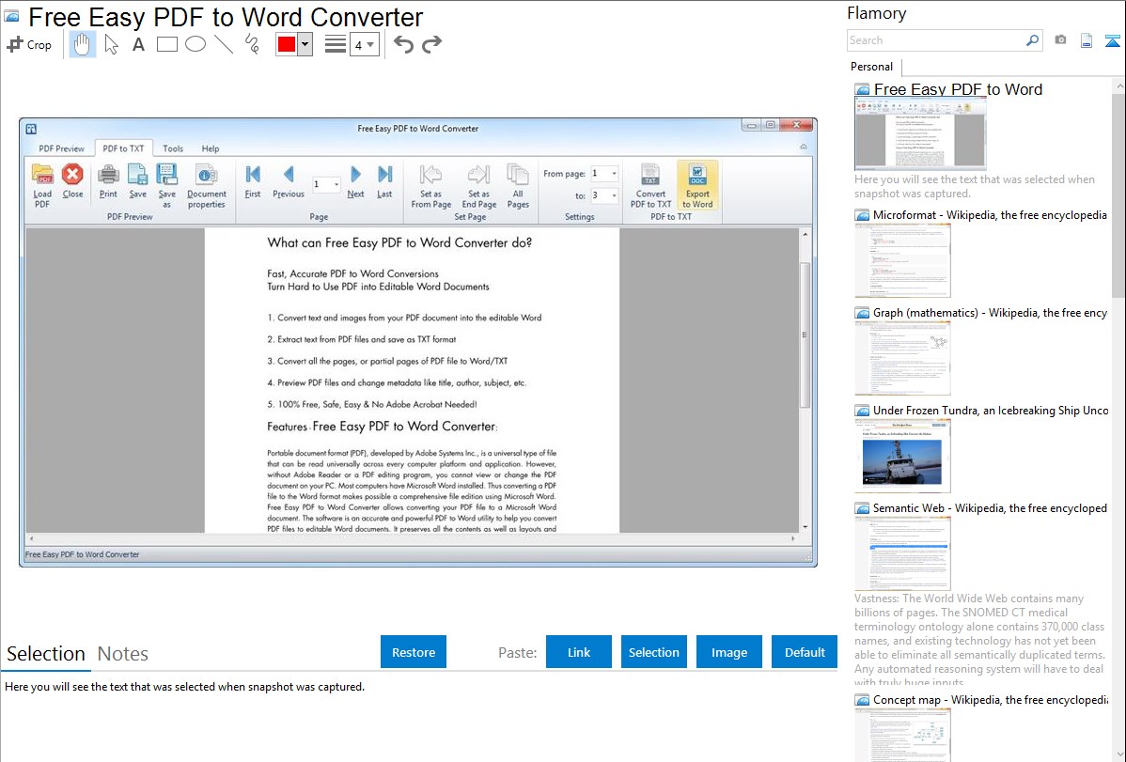Go to the Last page
Image resolution: width=1126 pixels, height=762 pixels.
point(385,180)
